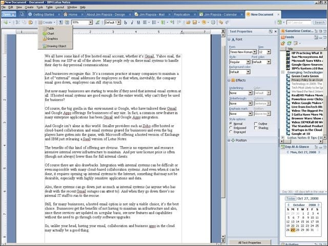This screenshot has height=246, width=328.
Task: Click in the search input field
Action: (299, 23)
